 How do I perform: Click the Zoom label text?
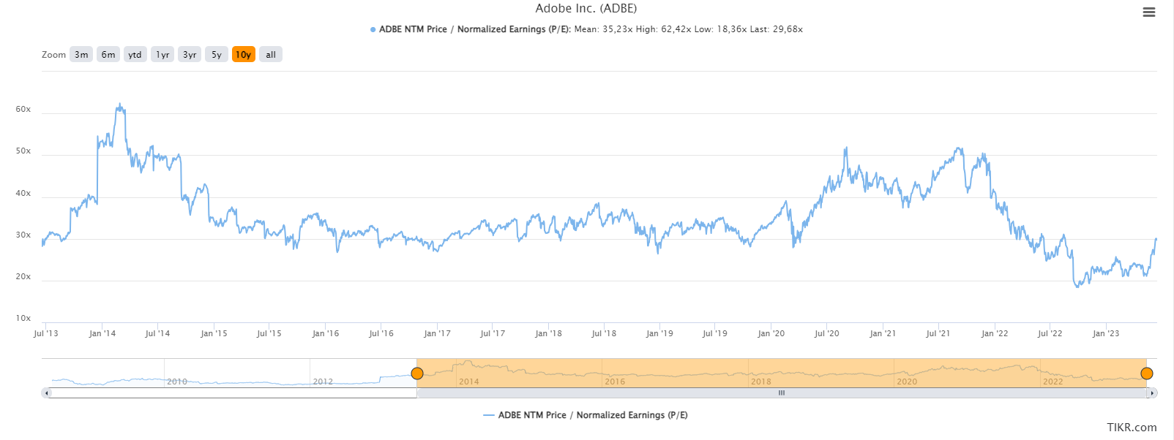point(53,55)
